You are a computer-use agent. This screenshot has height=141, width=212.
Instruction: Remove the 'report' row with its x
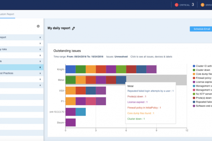pos(40,37)
